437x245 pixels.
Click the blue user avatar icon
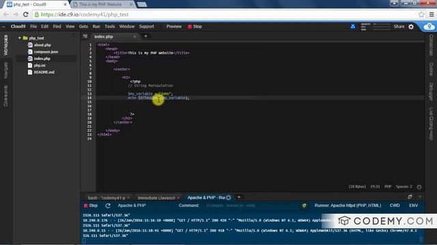point(353,27)
